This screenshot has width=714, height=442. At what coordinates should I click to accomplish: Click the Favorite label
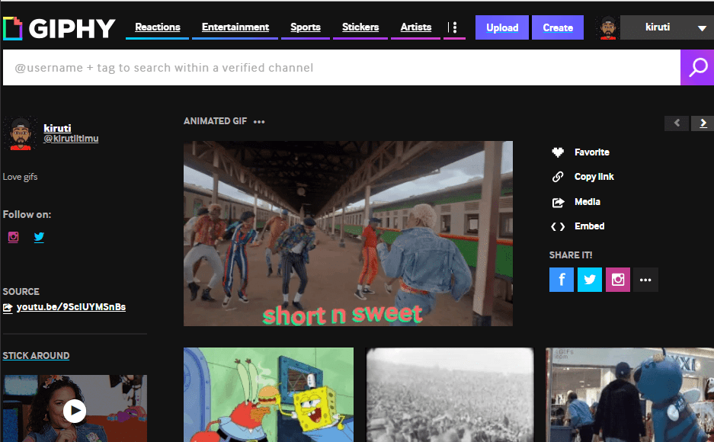coord(591,152)
